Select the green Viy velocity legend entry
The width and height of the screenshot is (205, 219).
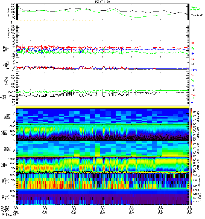[x=193, y=80]
